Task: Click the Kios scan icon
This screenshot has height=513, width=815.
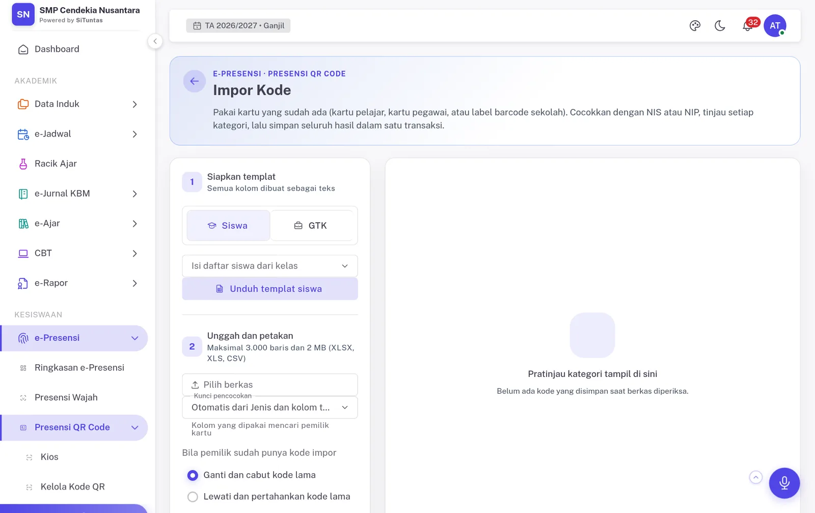Action: point(29,457)
